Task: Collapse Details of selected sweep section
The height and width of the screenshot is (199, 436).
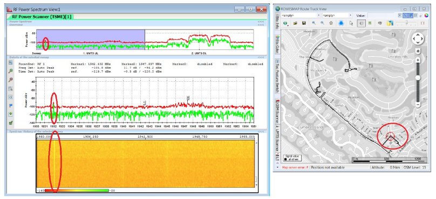Action: click(261, 58)
